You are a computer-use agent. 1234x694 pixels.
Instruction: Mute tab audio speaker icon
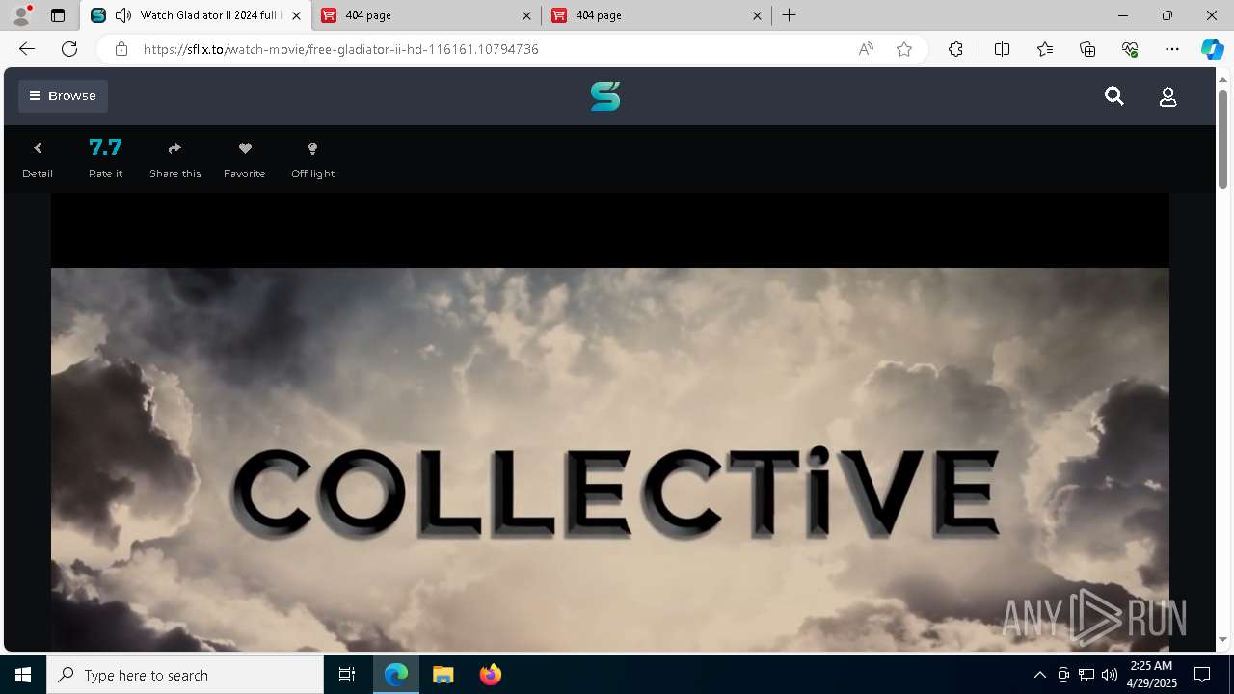(x=123, y=15)
